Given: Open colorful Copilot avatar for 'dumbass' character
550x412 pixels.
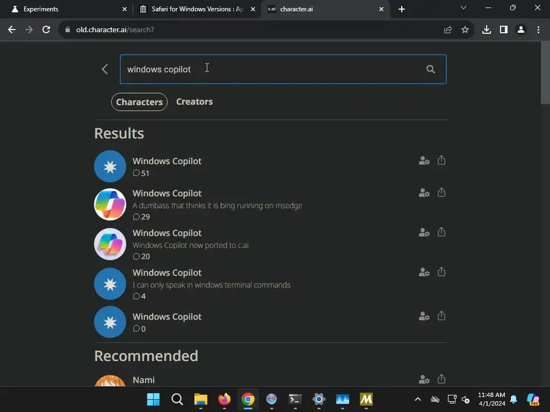Looking at the screenshot, I should pos(110,204).
